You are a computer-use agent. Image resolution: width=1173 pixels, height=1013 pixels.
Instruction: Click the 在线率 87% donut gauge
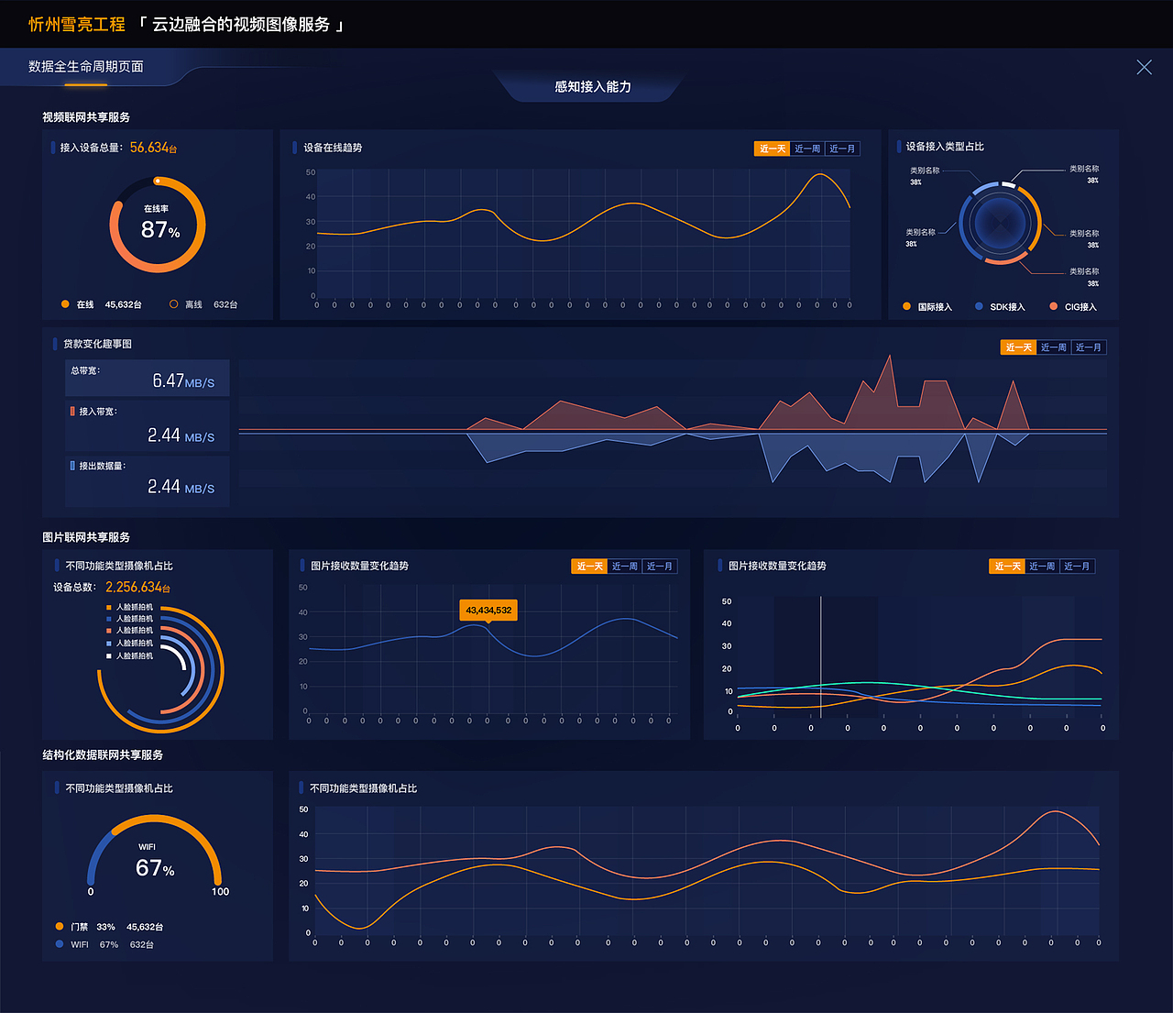point(158,225)
